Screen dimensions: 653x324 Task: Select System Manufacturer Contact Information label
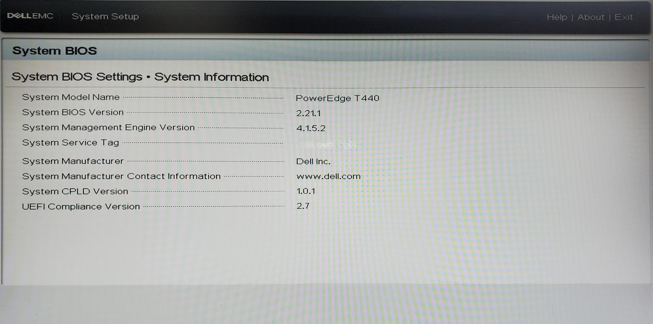[122, 176]
